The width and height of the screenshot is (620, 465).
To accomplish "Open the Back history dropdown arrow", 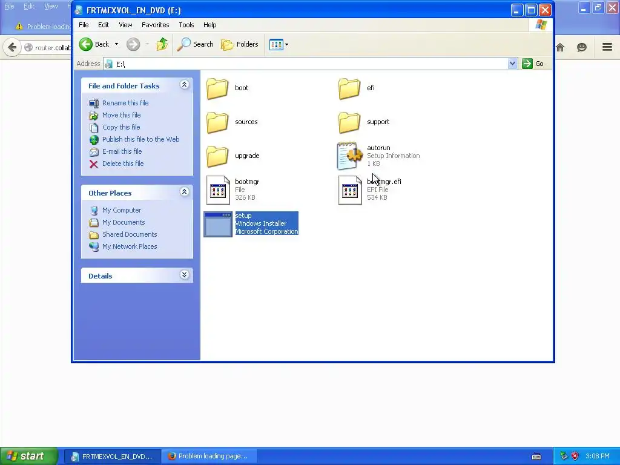I will [x=117, y=44].
